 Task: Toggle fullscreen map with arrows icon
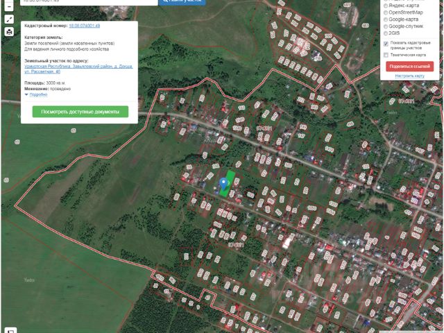click(9, 19)
